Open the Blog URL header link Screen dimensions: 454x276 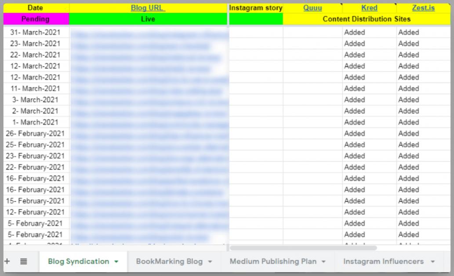(x=148, y=8)
